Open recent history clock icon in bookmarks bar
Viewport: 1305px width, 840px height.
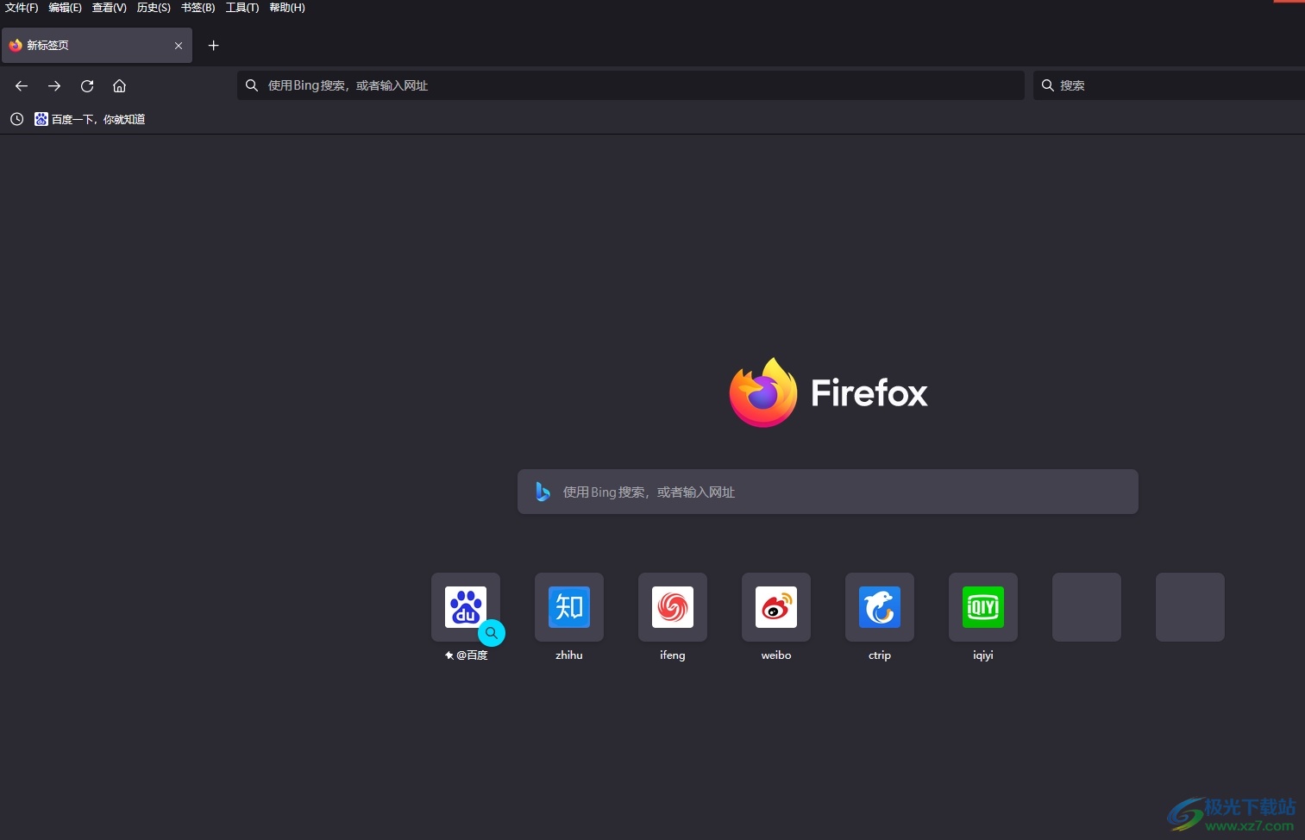tap(16, 119)
